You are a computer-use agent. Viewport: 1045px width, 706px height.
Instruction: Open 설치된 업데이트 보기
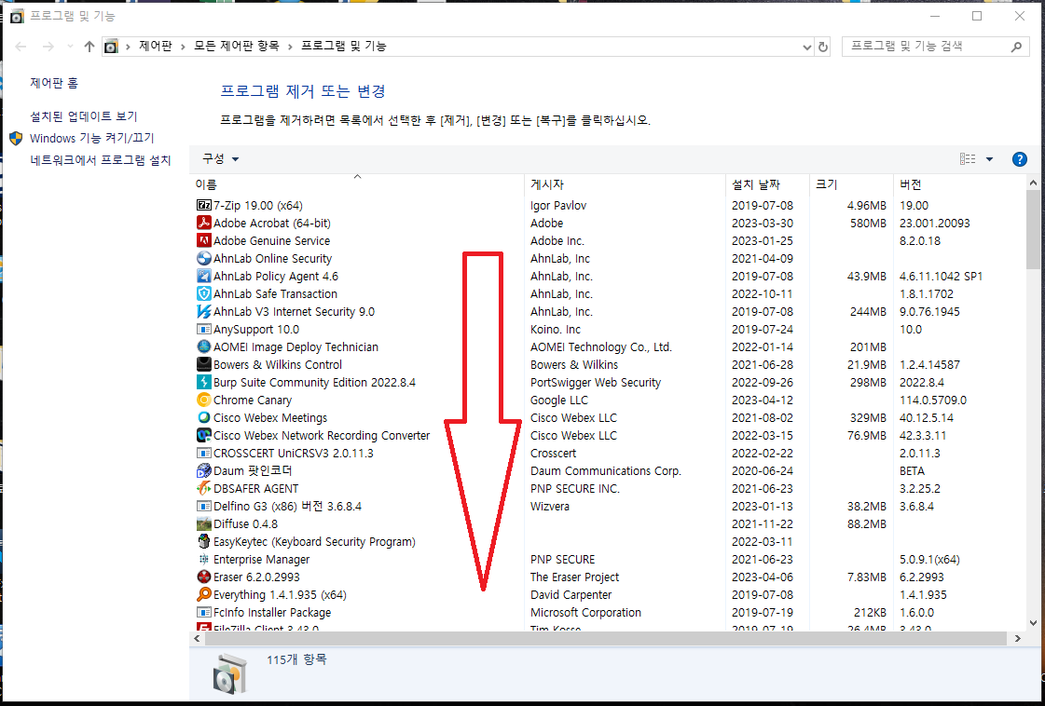click(66, 115)
